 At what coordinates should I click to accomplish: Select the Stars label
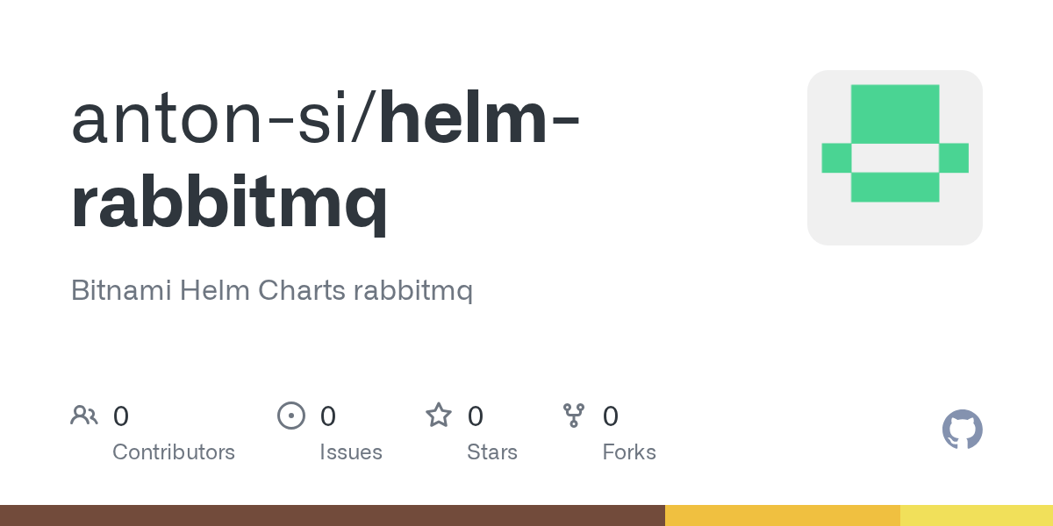(x=492, y=452)
